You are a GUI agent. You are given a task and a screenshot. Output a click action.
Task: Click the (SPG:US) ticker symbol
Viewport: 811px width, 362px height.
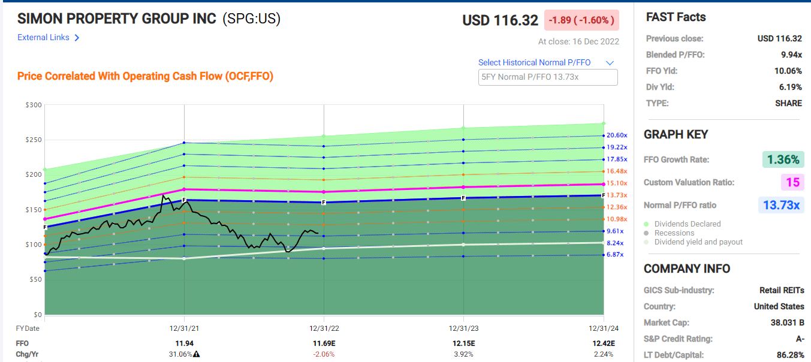[251, 19]
